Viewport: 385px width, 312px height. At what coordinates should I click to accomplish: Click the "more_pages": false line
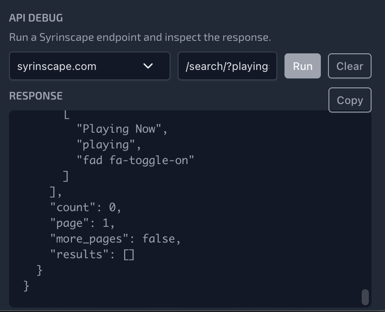pyautogui.click(x=115, y=239)
